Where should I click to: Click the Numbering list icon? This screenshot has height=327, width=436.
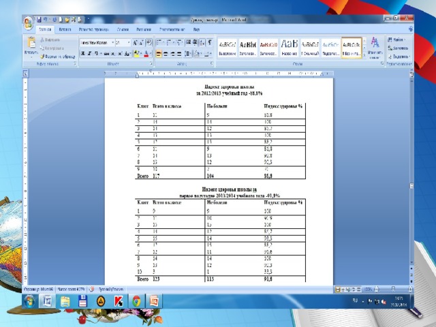[x=170, y=42]
